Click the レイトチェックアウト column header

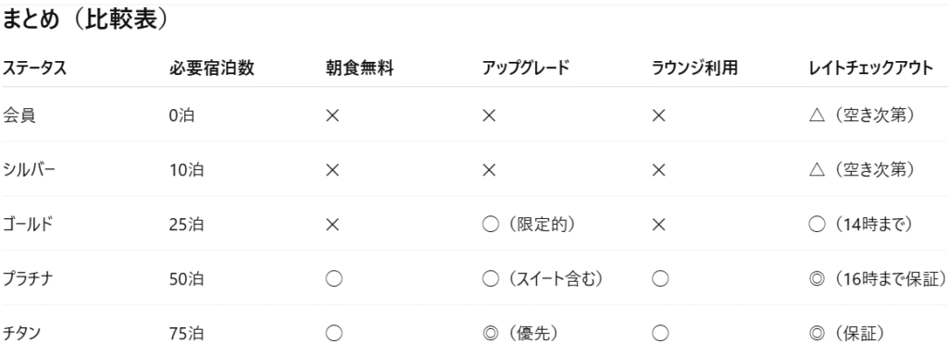(x=871, y=68)
